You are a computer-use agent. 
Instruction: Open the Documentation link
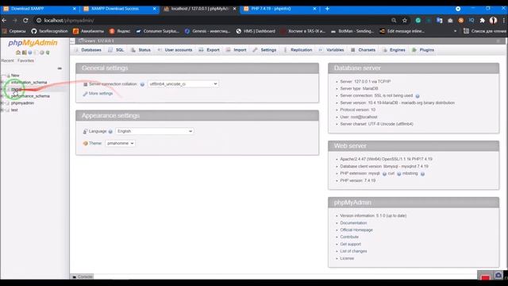click(353, 223)
